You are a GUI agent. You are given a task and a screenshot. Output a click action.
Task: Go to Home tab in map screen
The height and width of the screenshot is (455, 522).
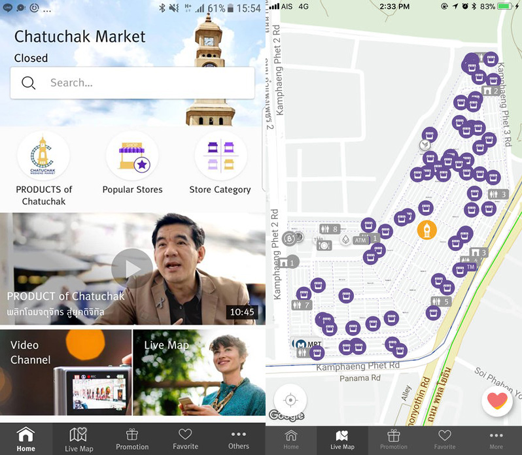(x=291, y=440)
